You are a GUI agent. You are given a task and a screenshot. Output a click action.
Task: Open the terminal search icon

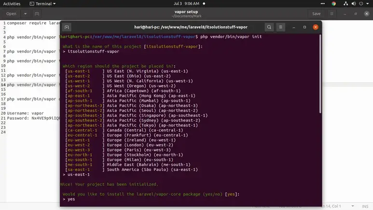[269, 27]
